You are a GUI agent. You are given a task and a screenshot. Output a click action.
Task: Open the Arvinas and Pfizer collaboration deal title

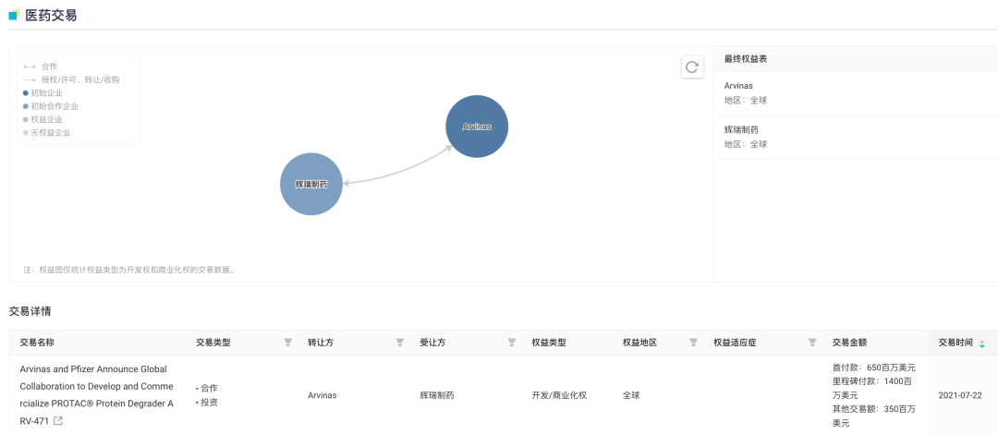coord(97,394)
